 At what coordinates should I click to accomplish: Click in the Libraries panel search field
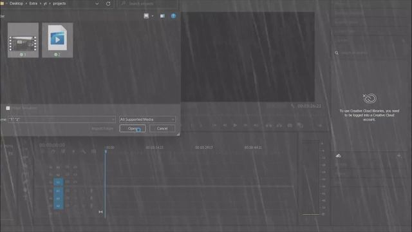[x=369, y=53]
